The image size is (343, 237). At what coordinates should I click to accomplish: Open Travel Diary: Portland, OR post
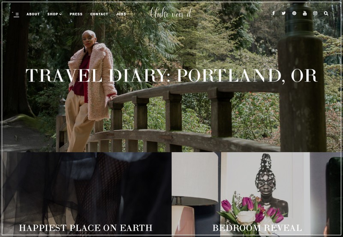pos(171,76)
